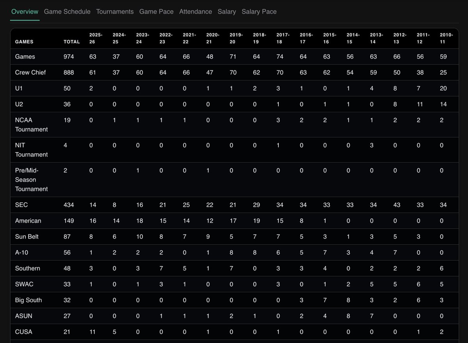Screen dimensions: 468x343
Task: Click the NCAA Tournament row label
Action: [31, 124]
